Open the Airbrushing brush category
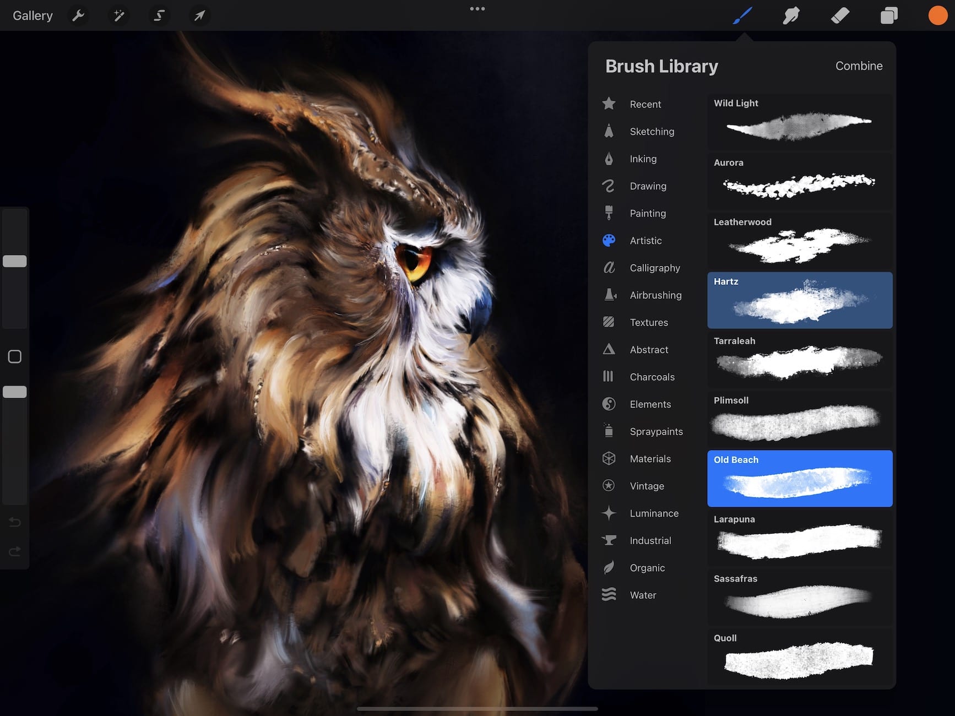Screen dimensions: 955x716 pyautogui.click(x=655, y=295)
